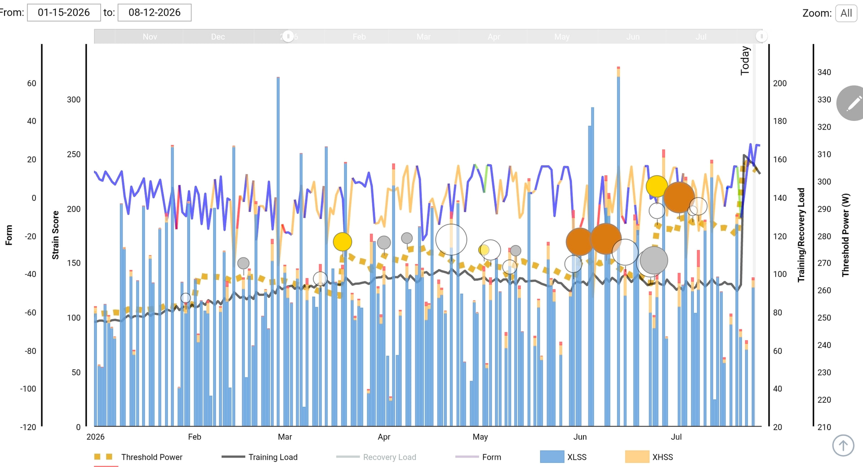Viewport: 863px width, 467px height.
Task: Select the large white bubble in late April
Action: 451,240
